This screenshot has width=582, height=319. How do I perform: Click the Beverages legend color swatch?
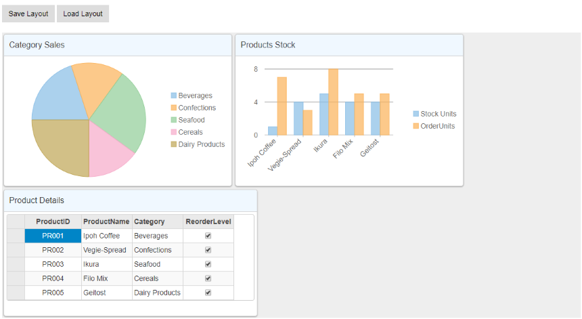click(x=174, y=95)
